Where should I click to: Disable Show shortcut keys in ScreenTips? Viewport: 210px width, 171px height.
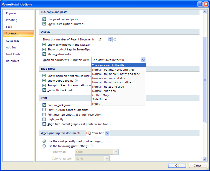pyautogui.click(x=44, y=49)
